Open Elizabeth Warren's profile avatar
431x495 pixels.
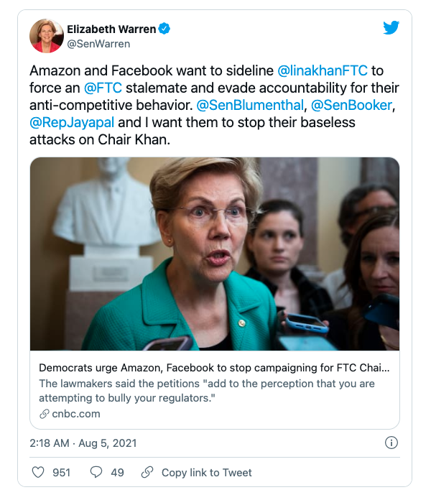click(46, 36)
